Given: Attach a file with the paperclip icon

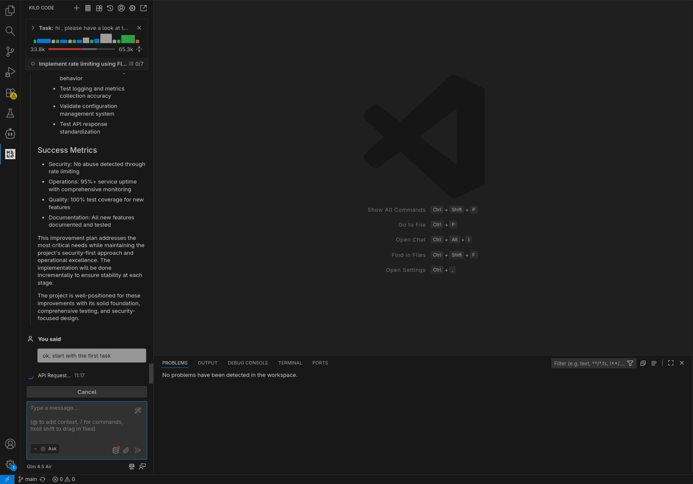Looking at the screenshot, I should (126, 450).
